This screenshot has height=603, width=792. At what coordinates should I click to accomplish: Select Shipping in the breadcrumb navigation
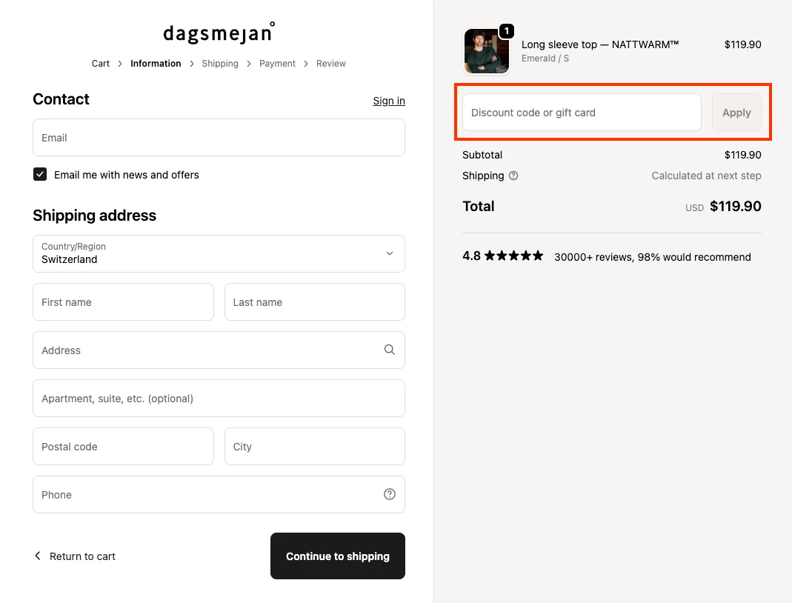coord(220,64)
